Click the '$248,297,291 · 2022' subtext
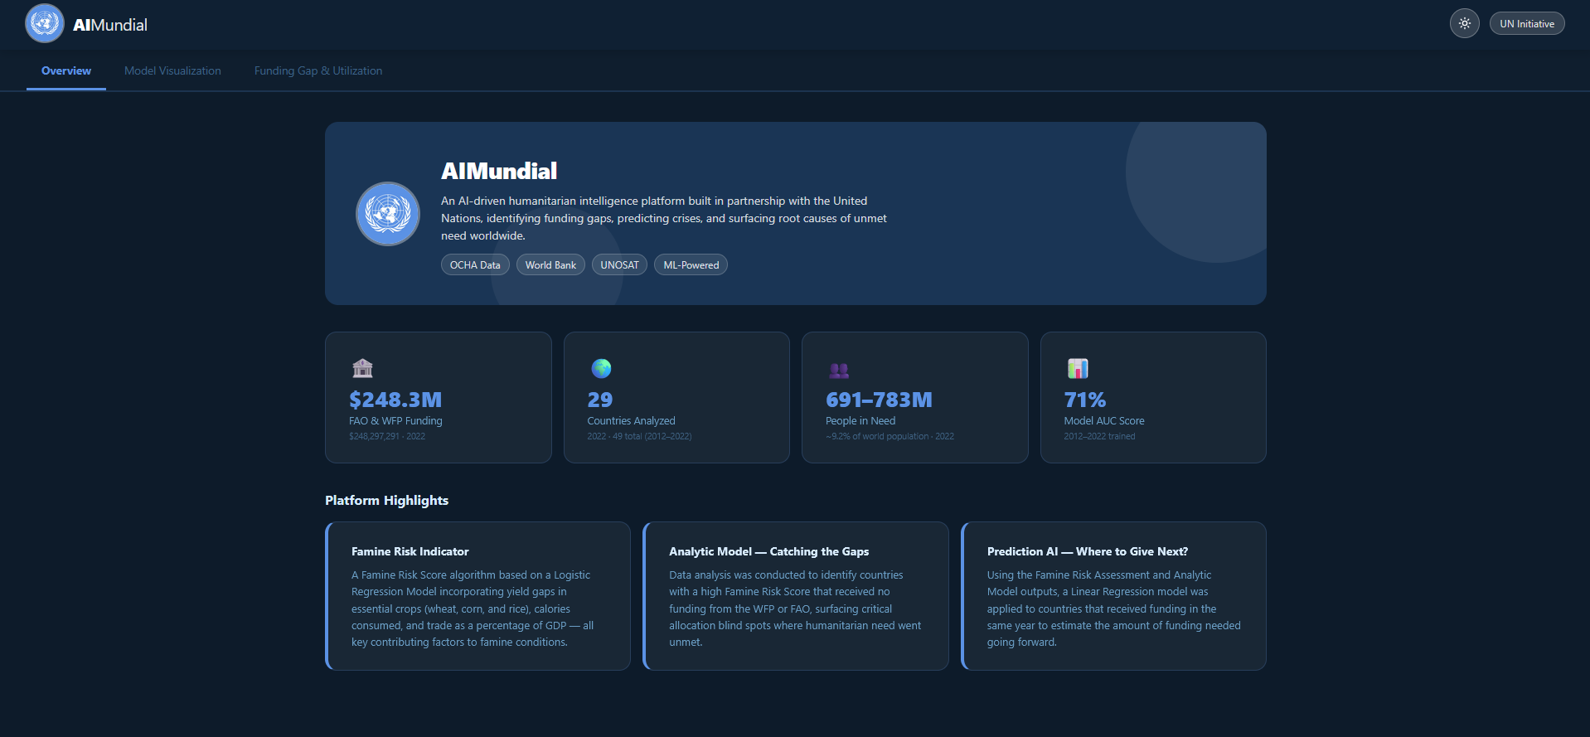Image resolution: width=1590 pixels, height=737 pixels. (387, 436)
